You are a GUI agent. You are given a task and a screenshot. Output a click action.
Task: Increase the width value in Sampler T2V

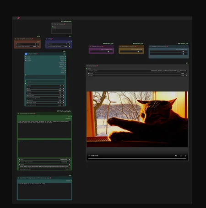[64, 91]
